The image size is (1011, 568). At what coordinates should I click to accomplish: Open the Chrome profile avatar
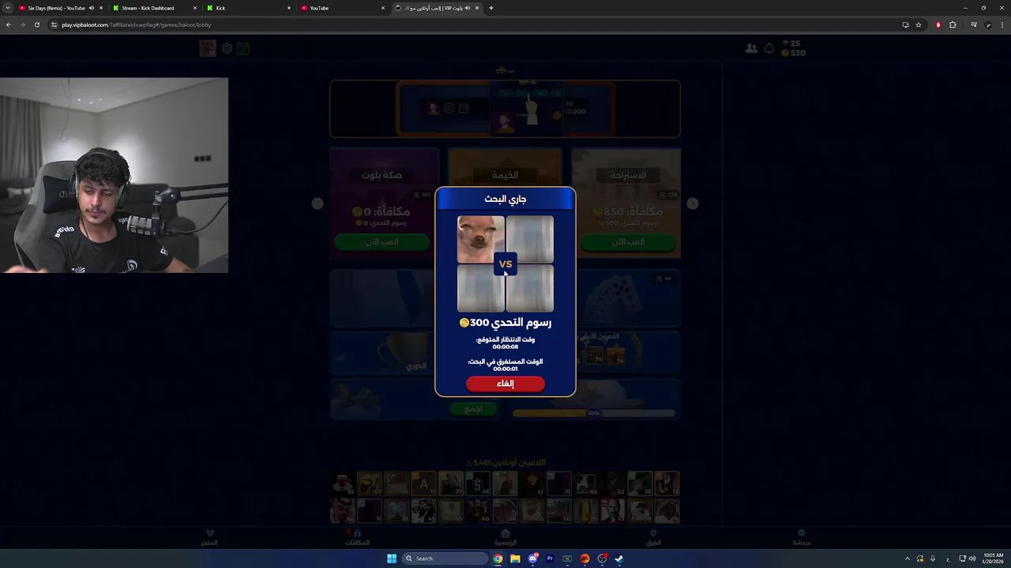988,24
